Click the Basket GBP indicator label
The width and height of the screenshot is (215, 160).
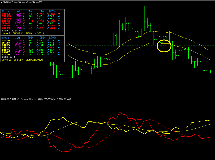6,99
